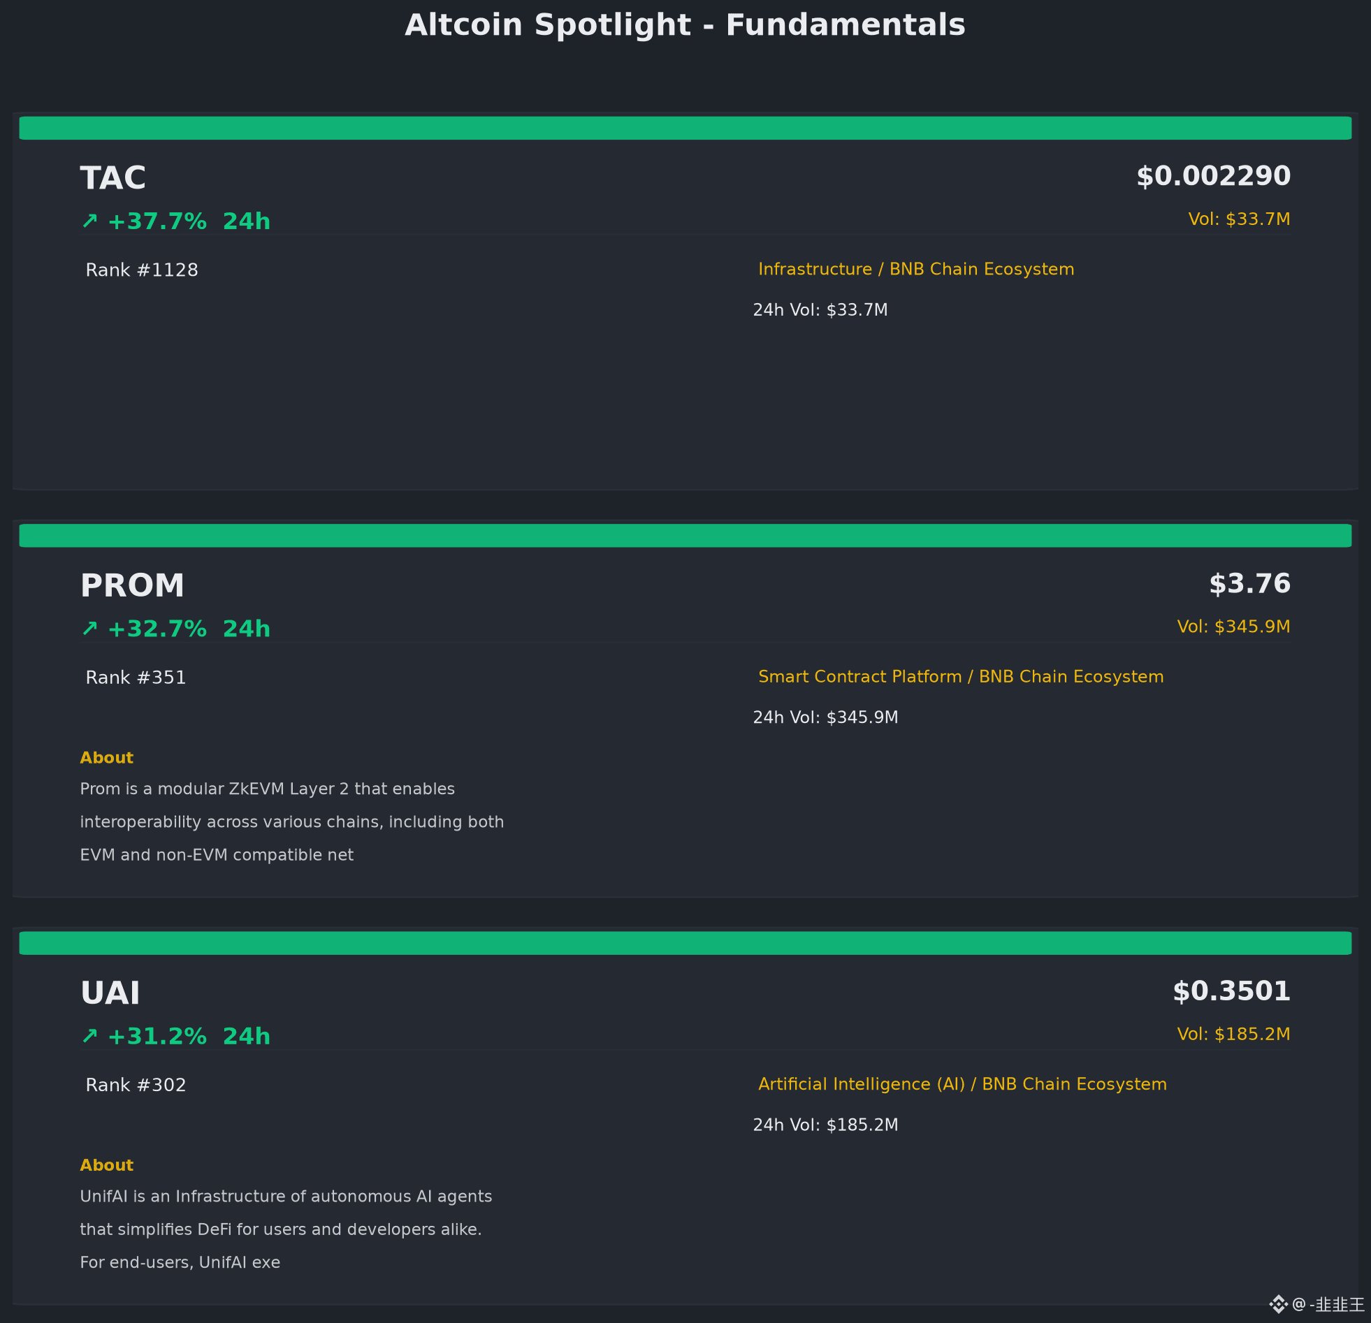The height and width of the screenshot is (1323, 1371).
Task: Click the Binance logo watermark icon
Action: pos(1278,1304)
